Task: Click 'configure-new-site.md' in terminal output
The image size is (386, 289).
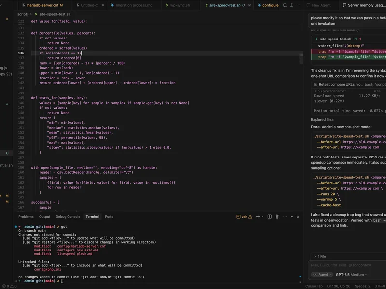Action: point(78,250)
